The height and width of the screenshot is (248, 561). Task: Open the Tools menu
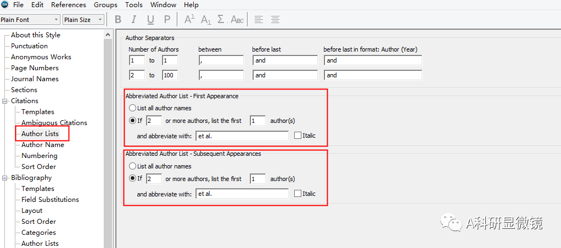(x=134, y=5)
